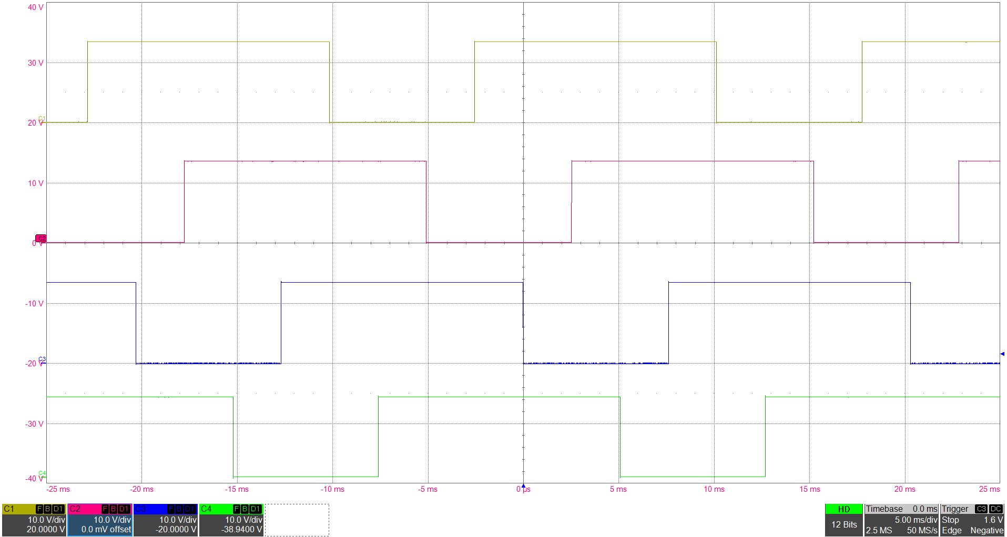
Task: Click the Stop trigger status text
Action: click(951, 520)
